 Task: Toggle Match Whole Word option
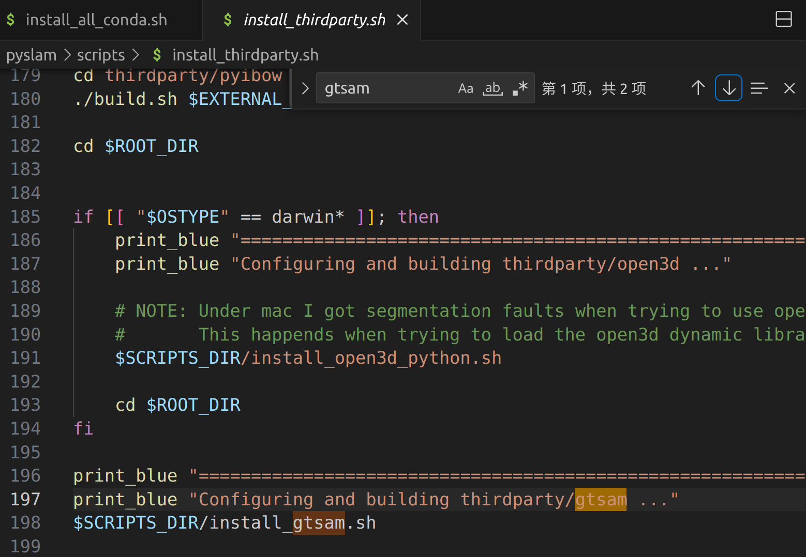(493, 88)
